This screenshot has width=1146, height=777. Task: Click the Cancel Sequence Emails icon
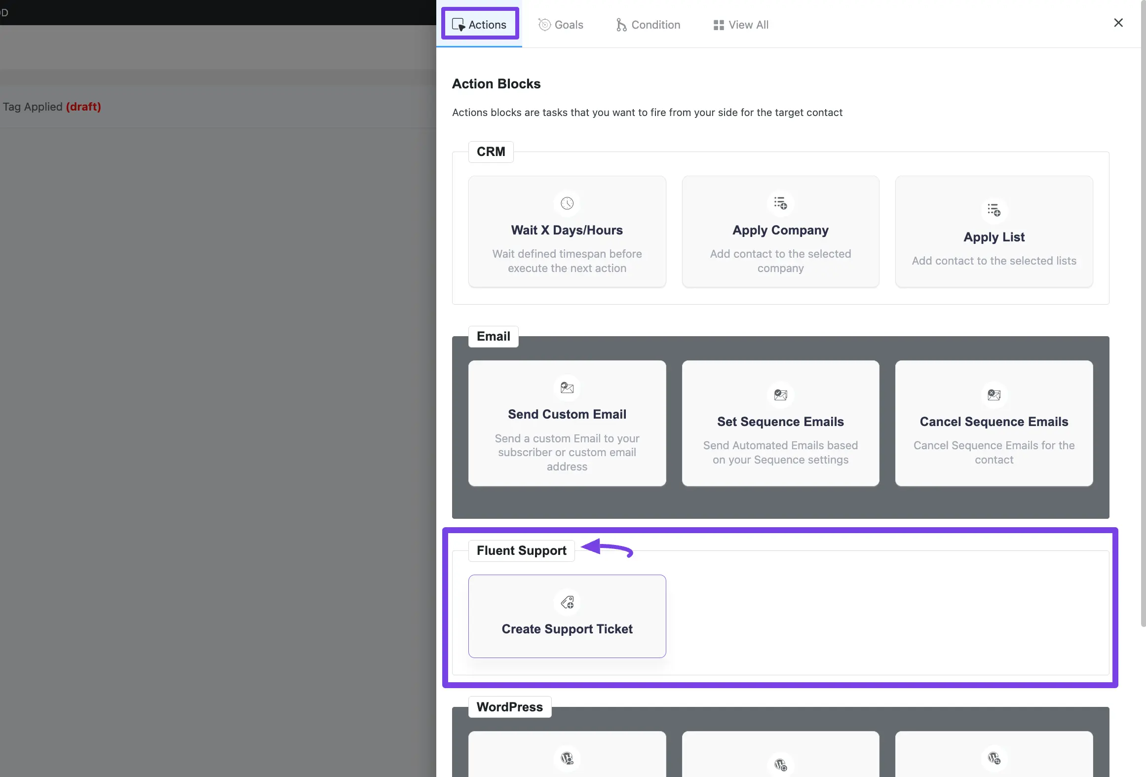pos(993,393)
